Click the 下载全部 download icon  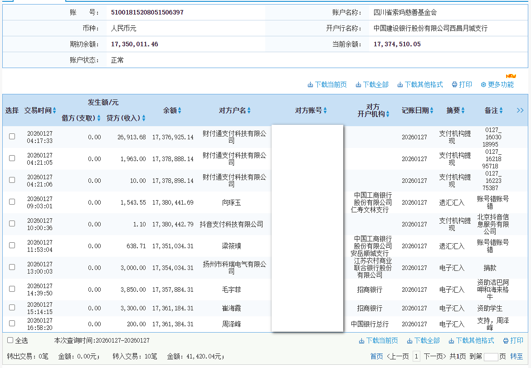tap(358, 84)
